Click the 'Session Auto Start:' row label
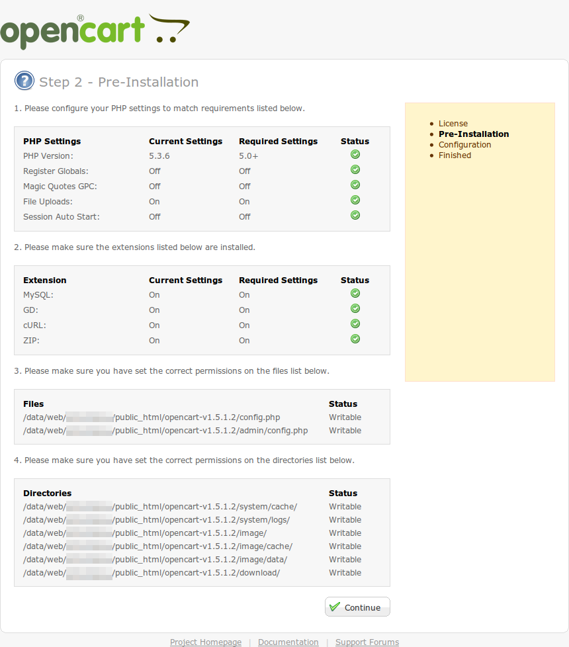 (62, 217)
